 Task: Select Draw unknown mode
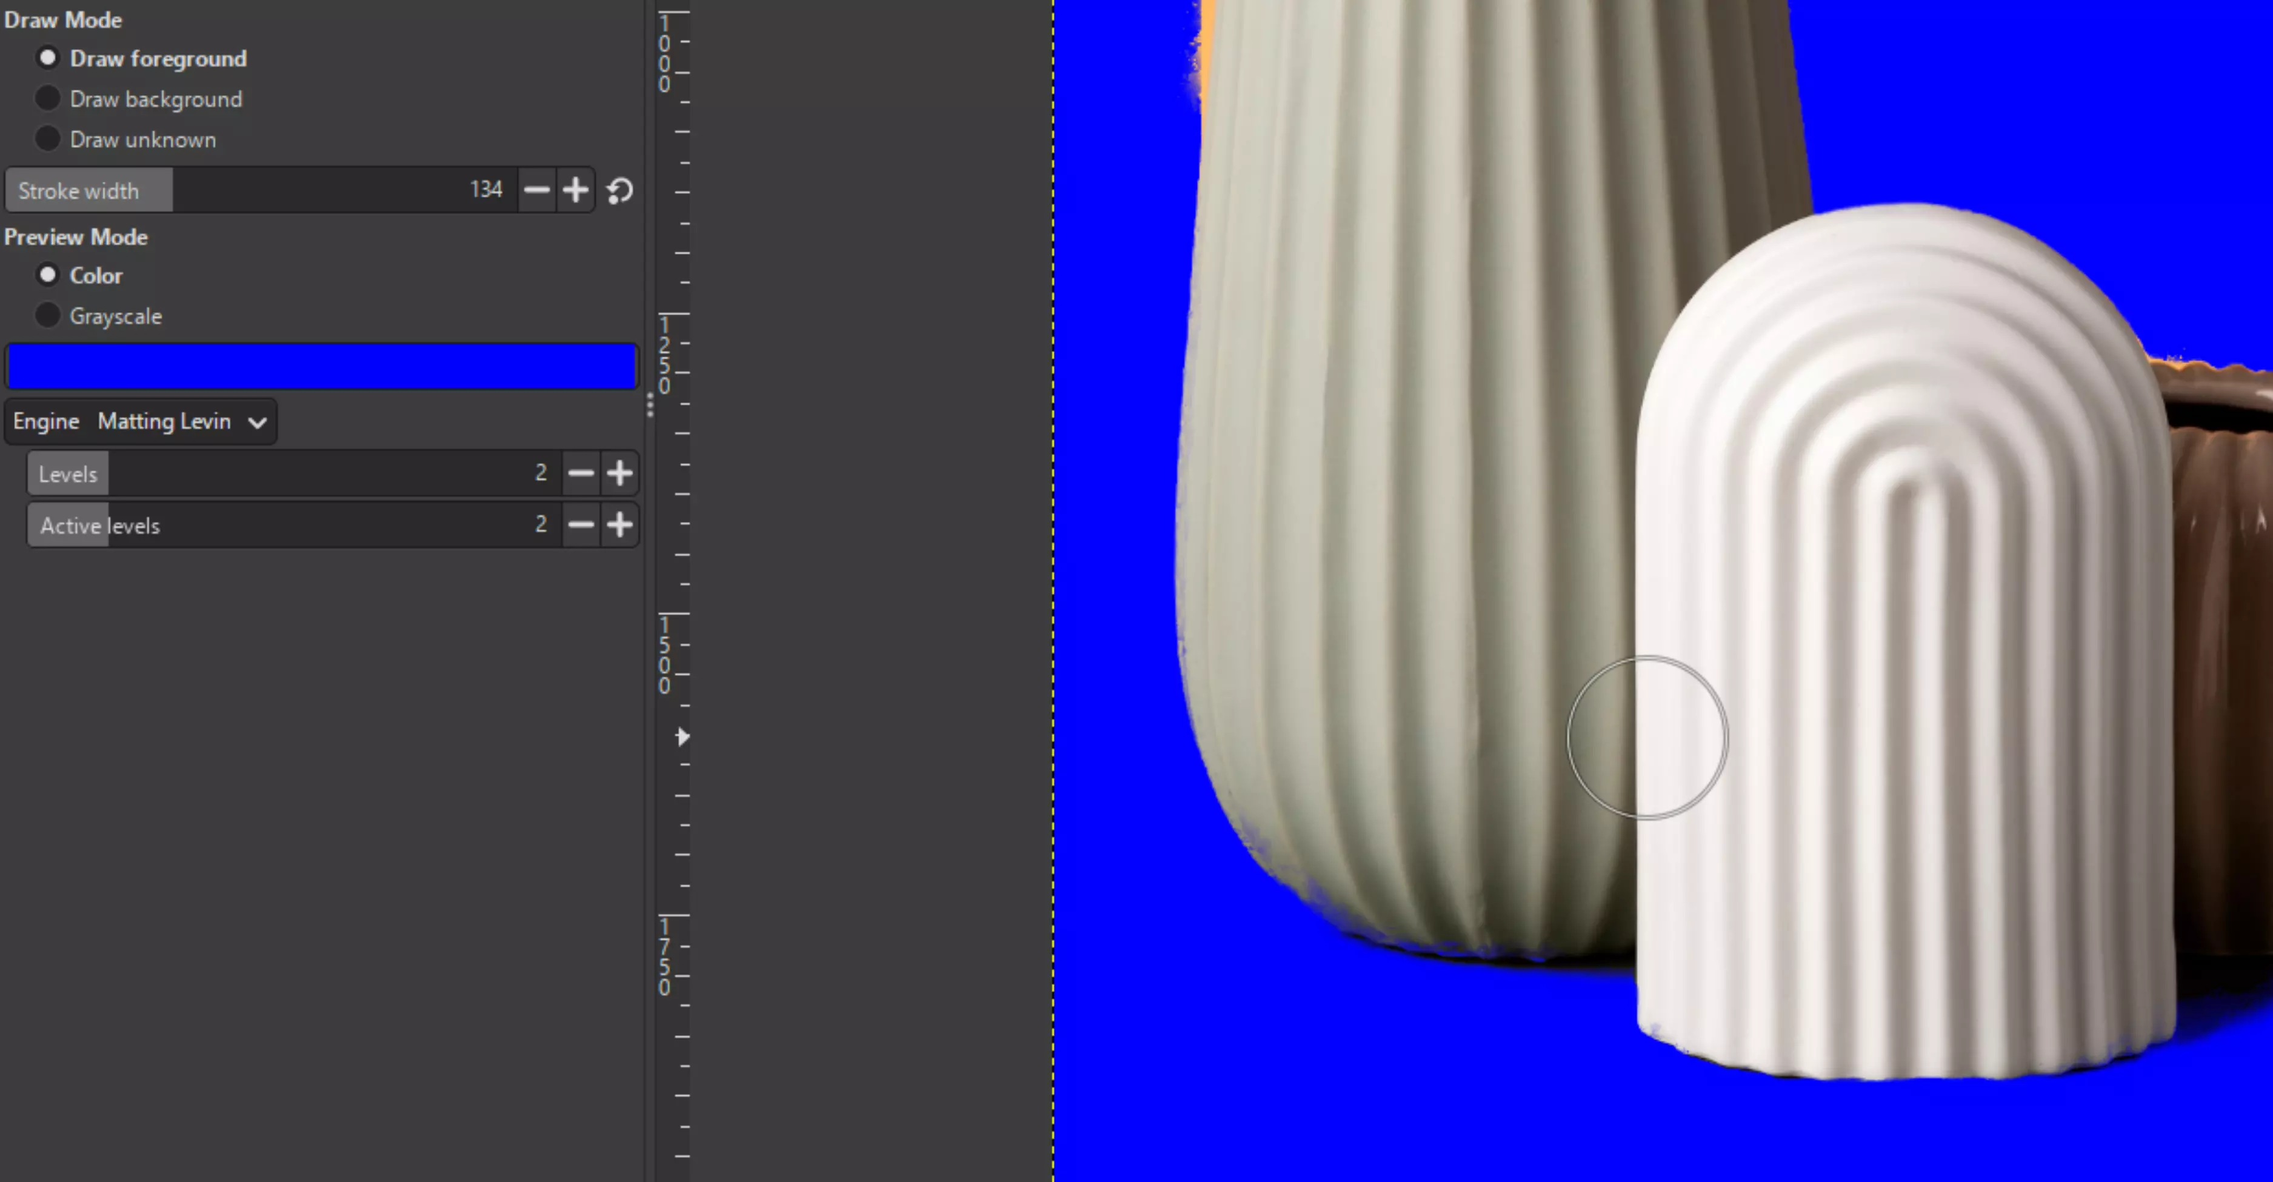click(48, 139)
